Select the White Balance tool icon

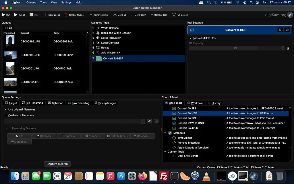pyautogui.click(x=98, y=28)
